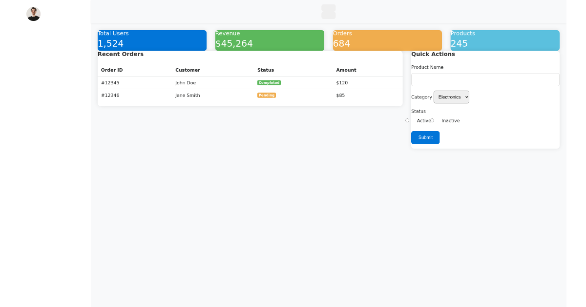Open the Orders stat card
Screen dimensions: 586x307
387,40
